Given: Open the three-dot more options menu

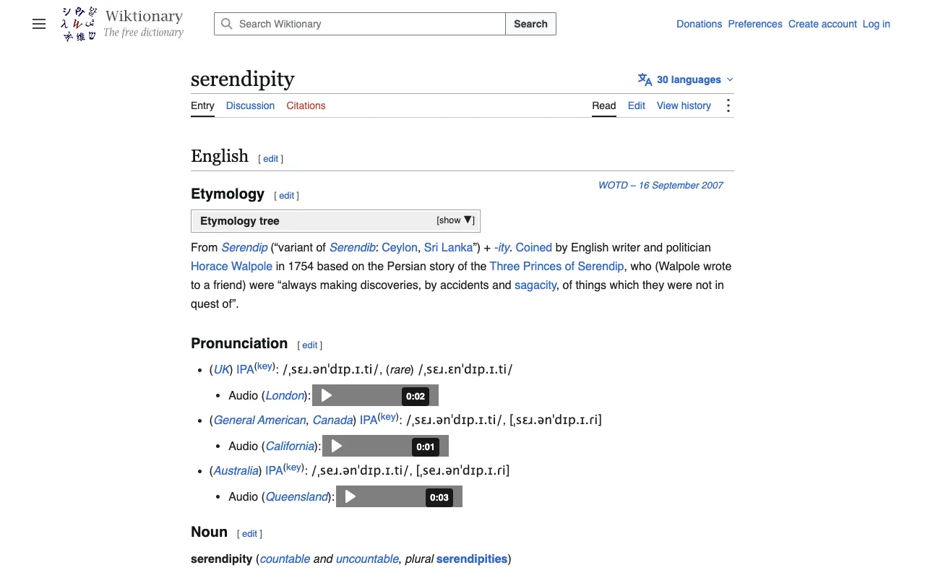Looking at the screenshot, I should point(728,105).
